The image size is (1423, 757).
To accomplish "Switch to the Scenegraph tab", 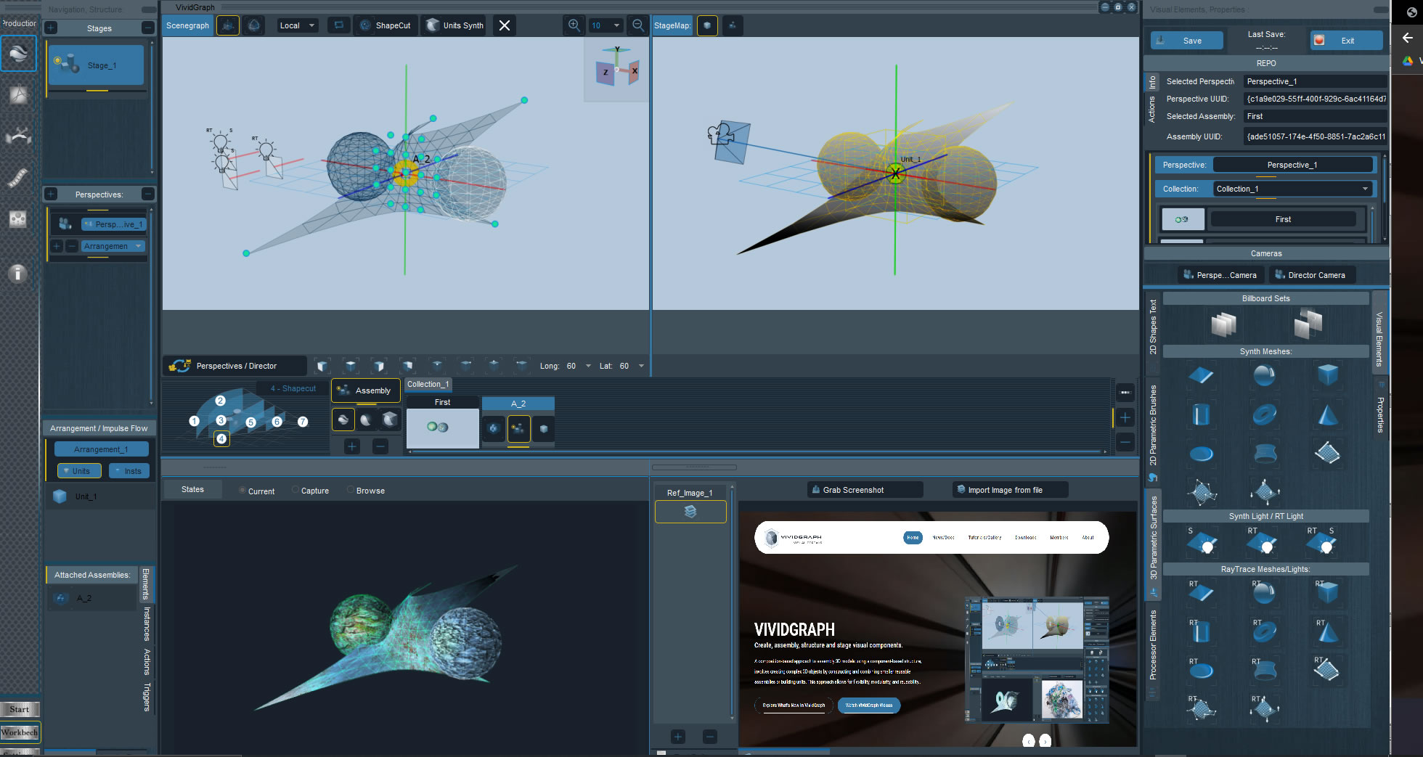I will coord(187,25).
